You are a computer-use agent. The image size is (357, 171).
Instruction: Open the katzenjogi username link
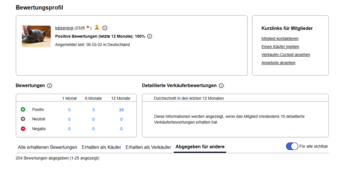(x=64, y=28)
